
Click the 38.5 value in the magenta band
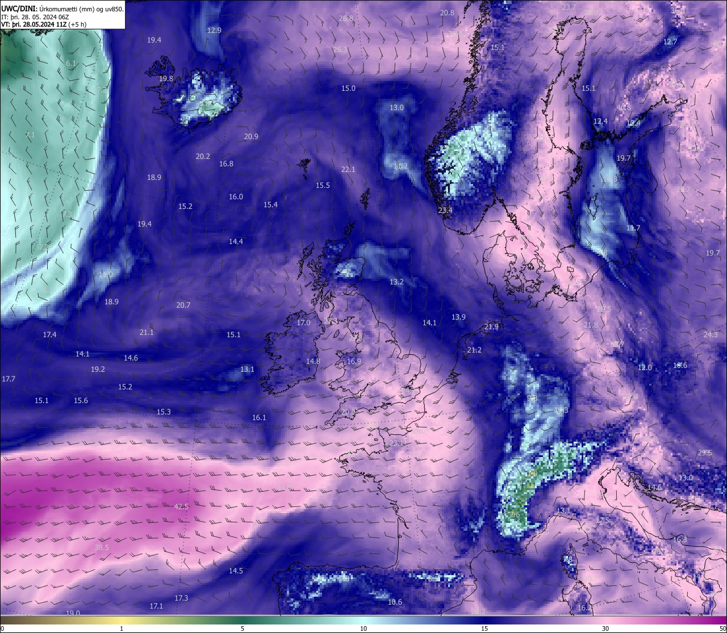coord(102,547)
